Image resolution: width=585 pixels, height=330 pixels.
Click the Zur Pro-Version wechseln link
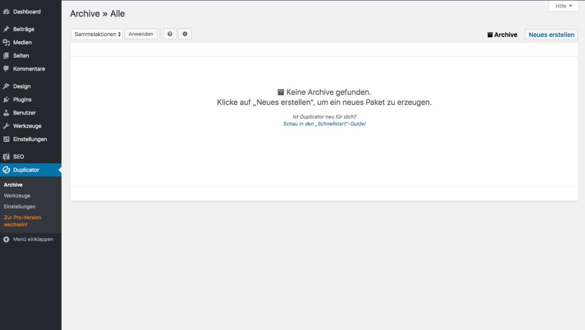[x=22, y=221]
